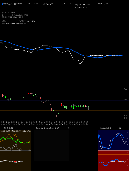Click the Stochastics & RSI panel title
Viewport: 129px width, 171px height.
[x=110, y=128]
